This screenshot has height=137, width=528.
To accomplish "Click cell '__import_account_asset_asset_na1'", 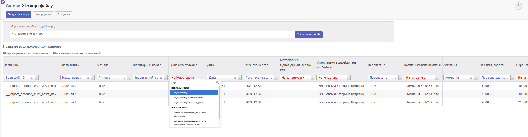I will (x=31, y=86).
